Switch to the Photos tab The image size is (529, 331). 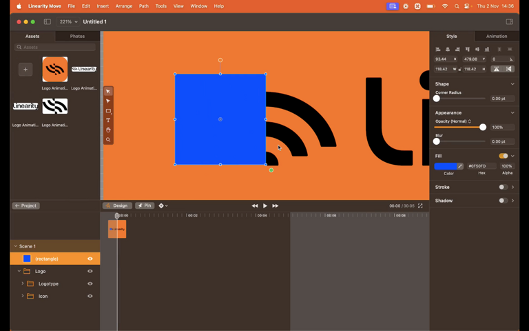[77, 36]
